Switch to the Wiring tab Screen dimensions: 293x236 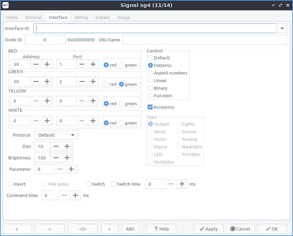(x=81, y=17)
